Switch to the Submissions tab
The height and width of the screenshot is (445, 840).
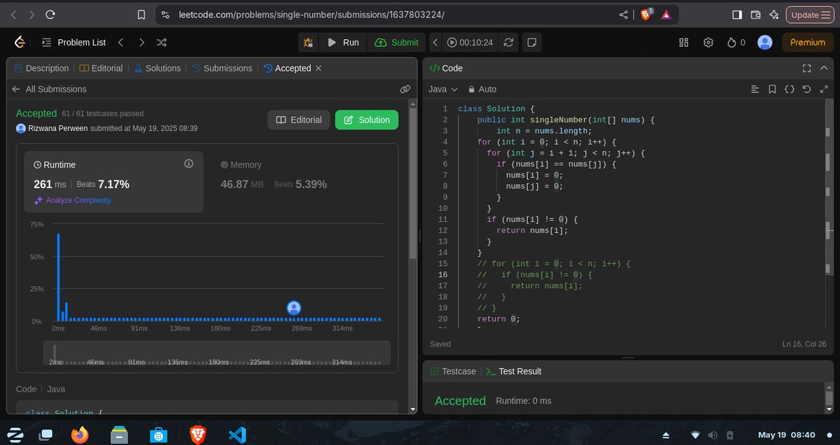coord(222,68)
